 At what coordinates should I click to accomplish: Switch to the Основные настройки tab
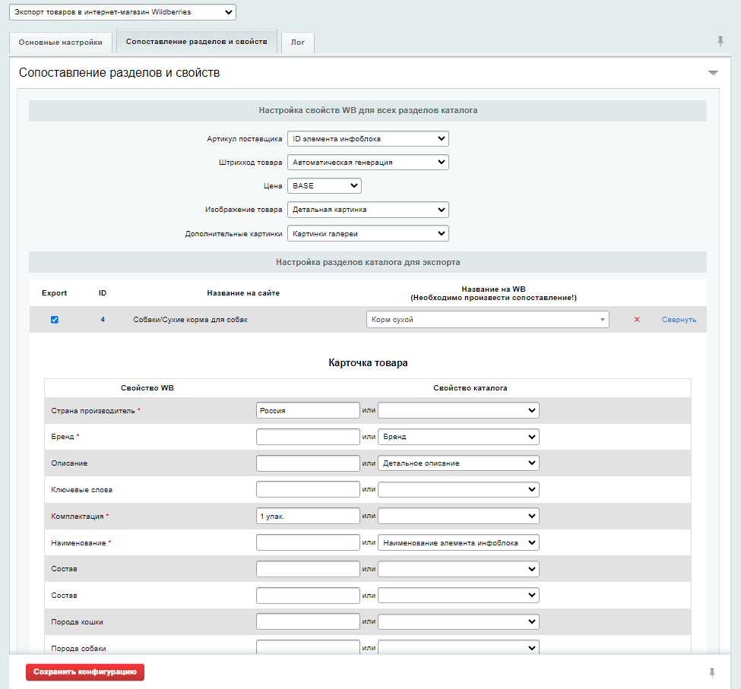61,43
